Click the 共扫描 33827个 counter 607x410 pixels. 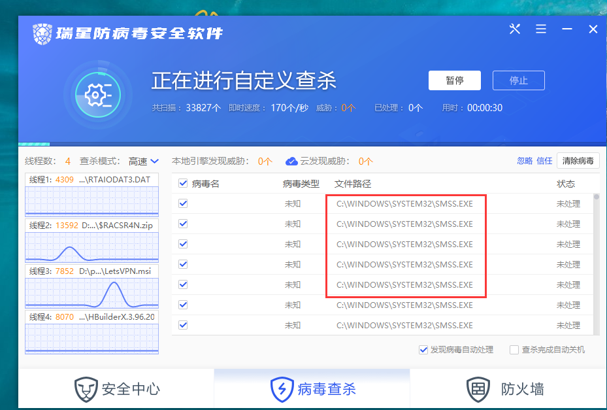pyautogui.click(x=186, y=108)
